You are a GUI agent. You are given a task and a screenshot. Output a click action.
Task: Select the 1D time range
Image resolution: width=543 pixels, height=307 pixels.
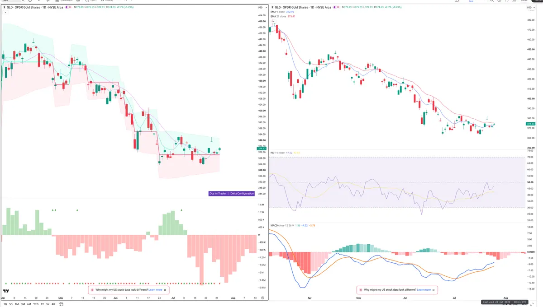click(x=5, y=304)
